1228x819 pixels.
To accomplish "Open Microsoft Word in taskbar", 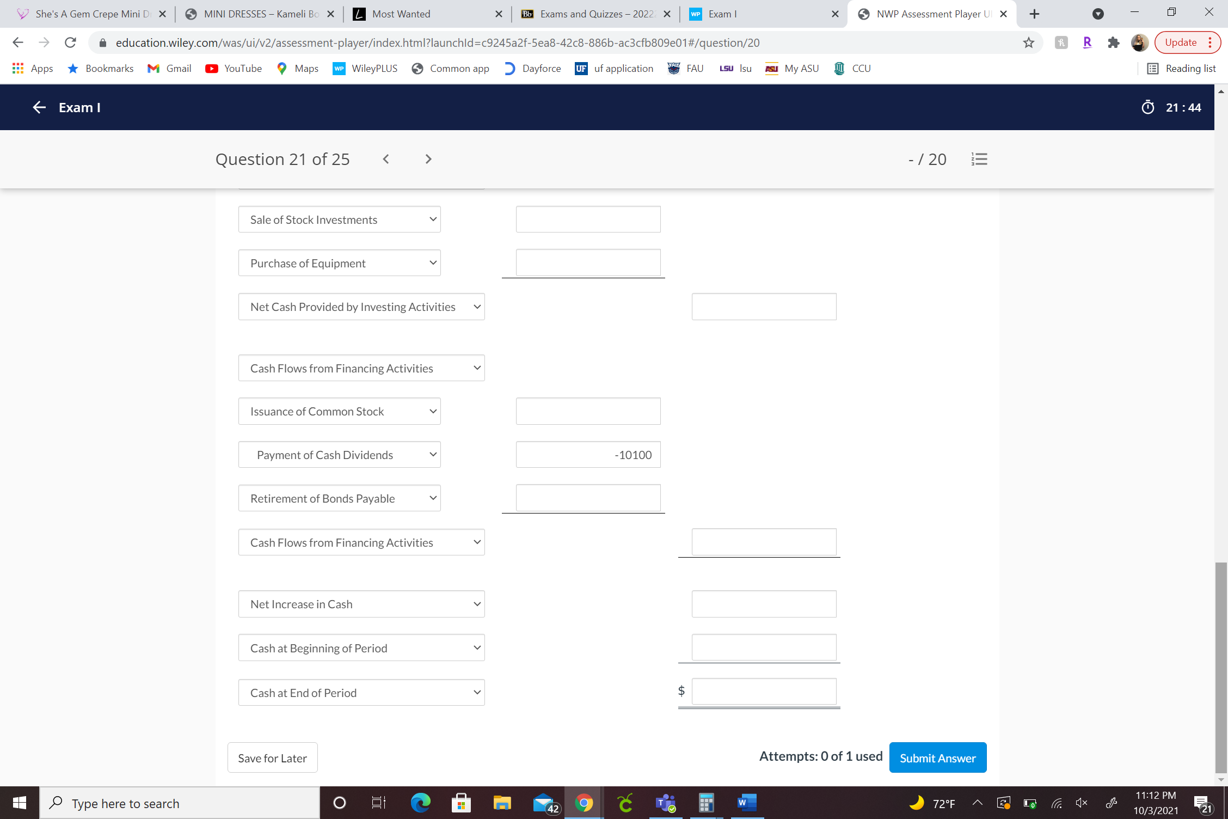I will point(747,803).
